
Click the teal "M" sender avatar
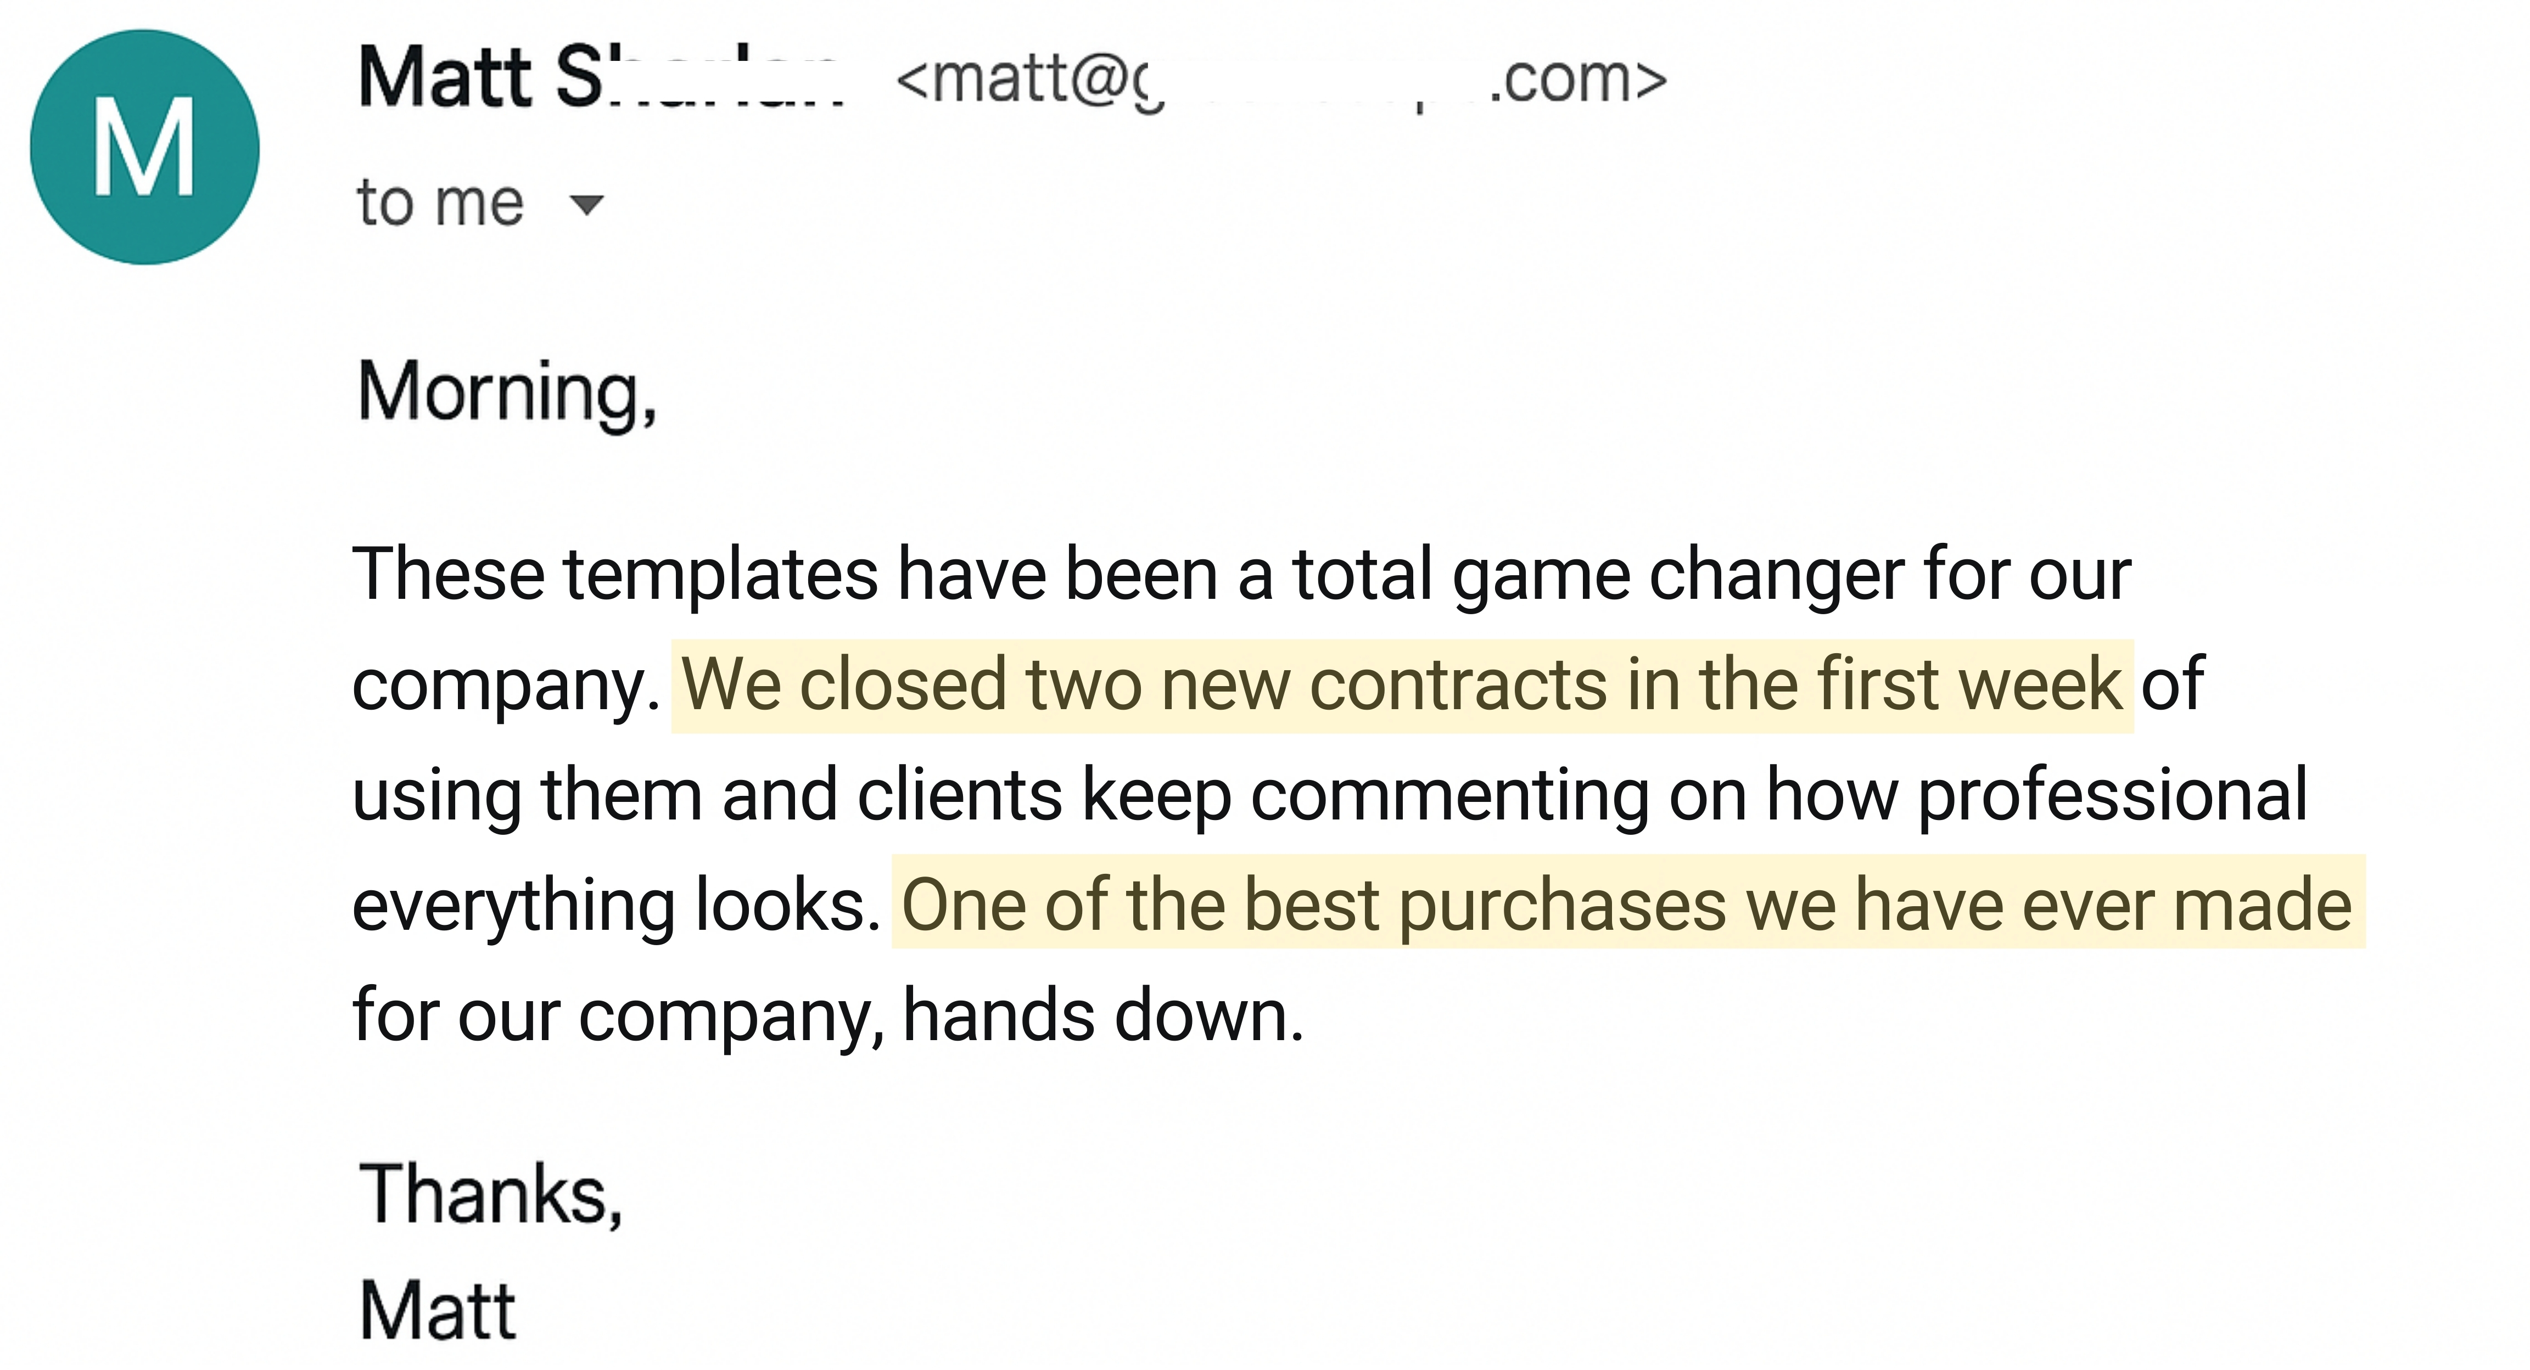coord(144,147)
